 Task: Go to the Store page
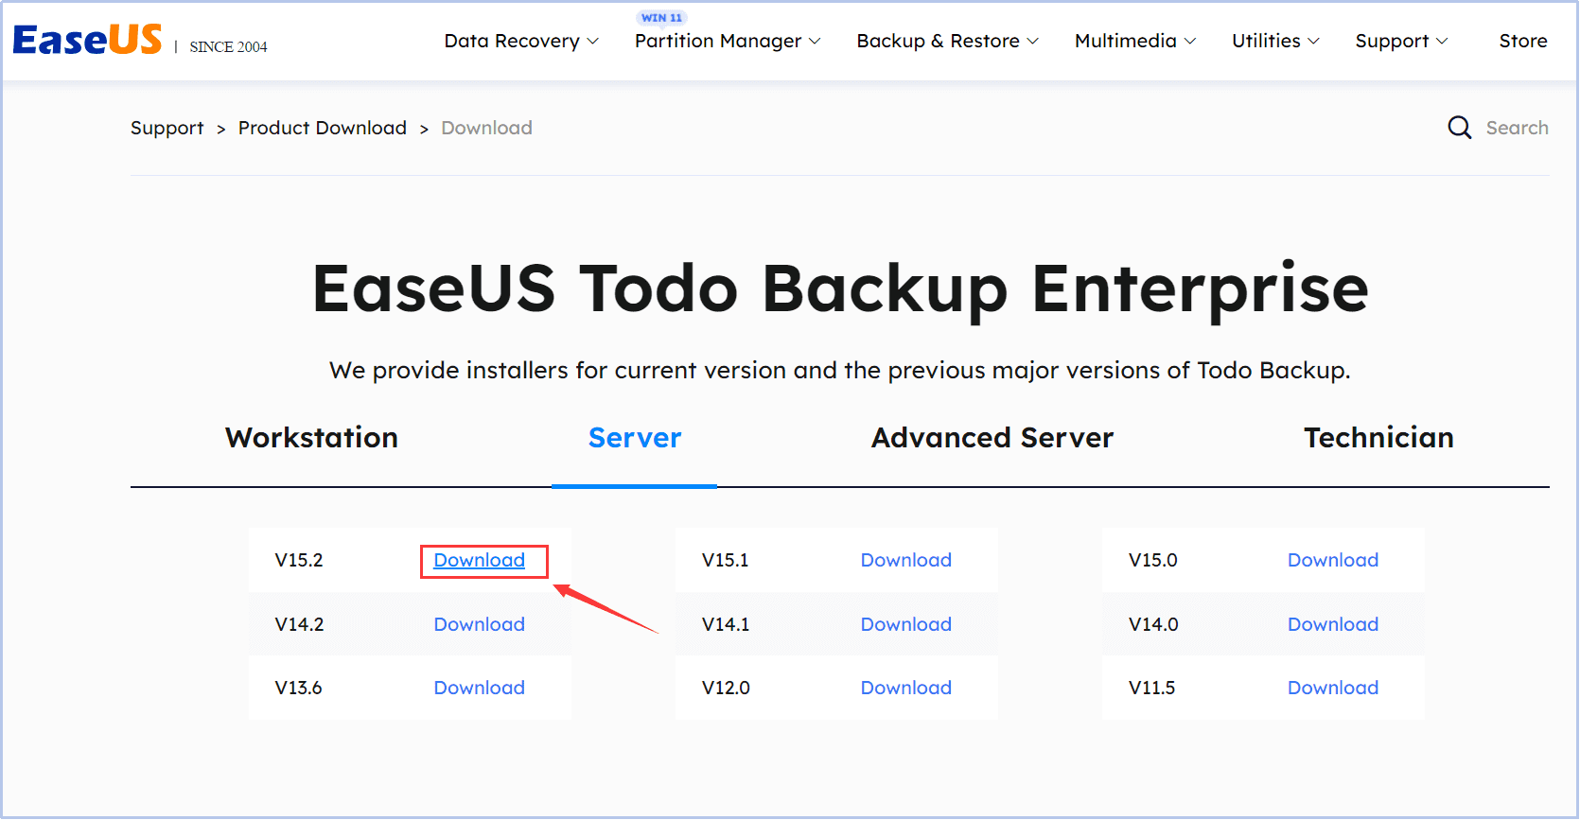coord(1522,41)
